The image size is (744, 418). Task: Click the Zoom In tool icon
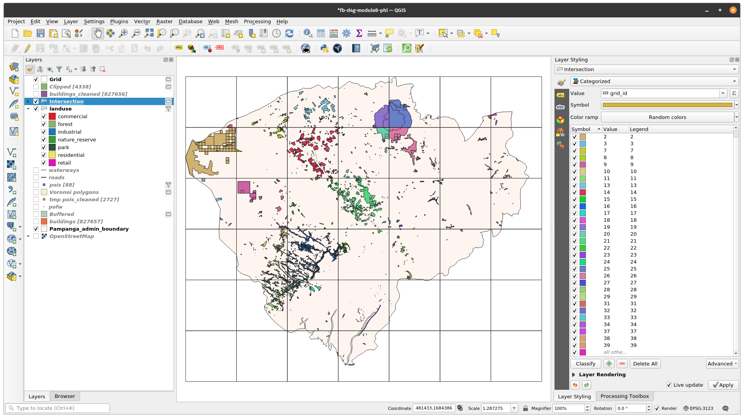tap(124, 33)
